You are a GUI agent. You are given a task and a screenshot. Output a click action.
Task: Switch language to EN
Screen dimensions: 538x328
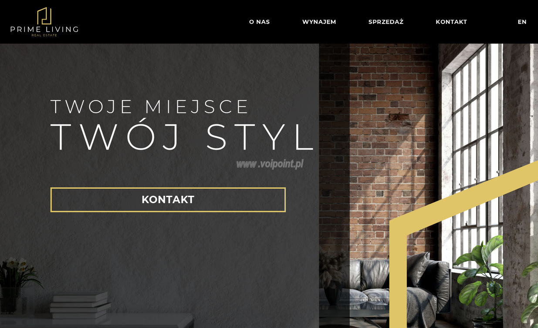point(522,22)
